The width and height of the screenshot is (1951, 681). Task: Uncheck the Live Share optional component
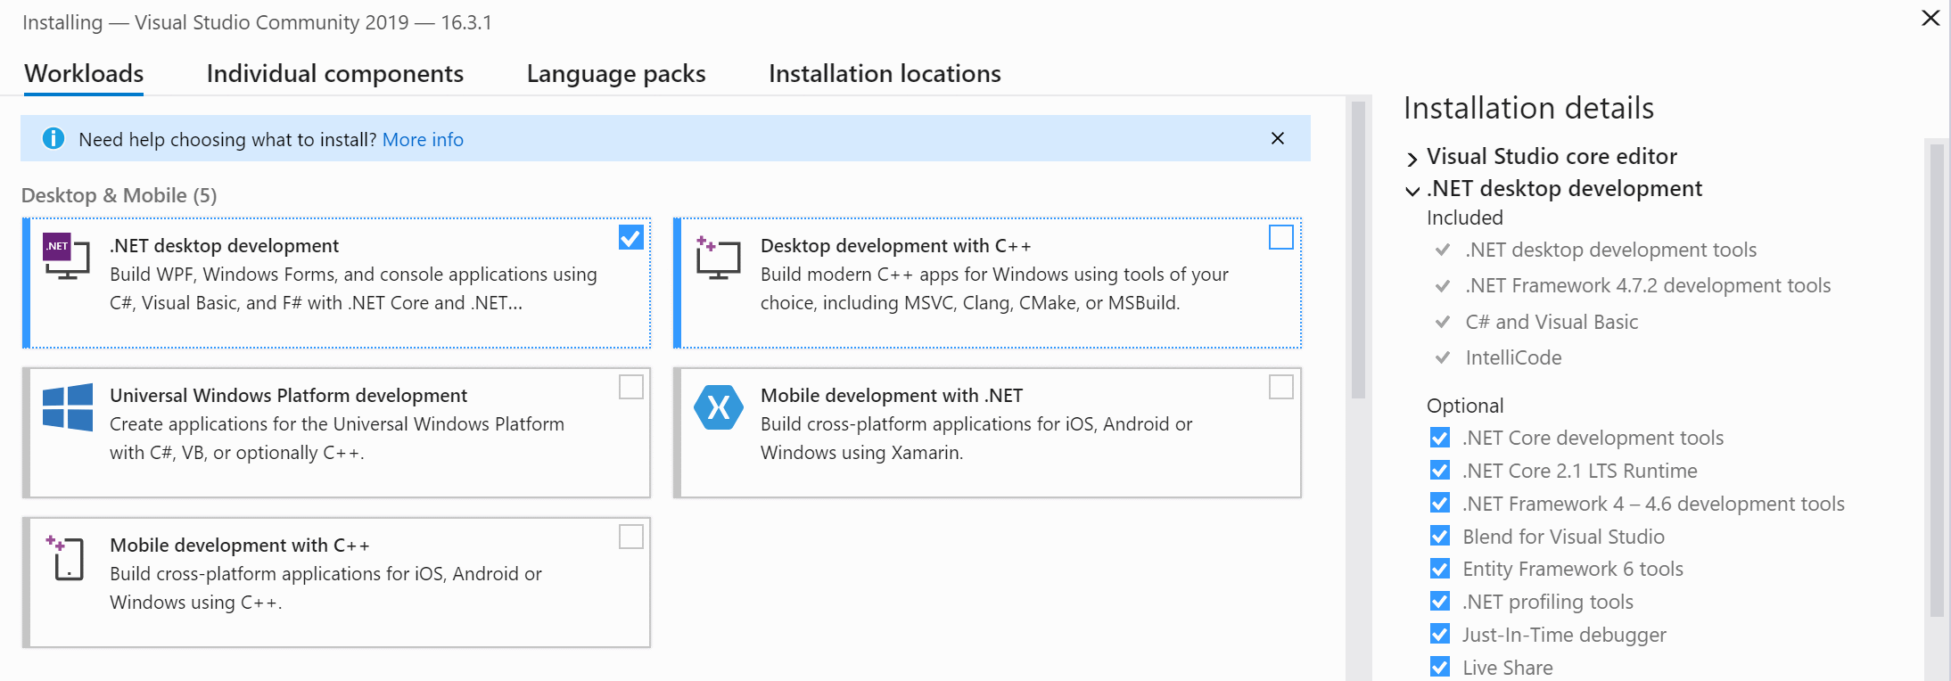1439,668
